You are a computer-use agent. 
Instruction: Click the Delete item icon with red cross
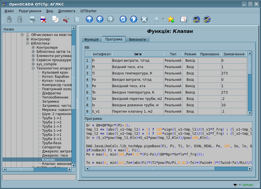tap(43, 19)
